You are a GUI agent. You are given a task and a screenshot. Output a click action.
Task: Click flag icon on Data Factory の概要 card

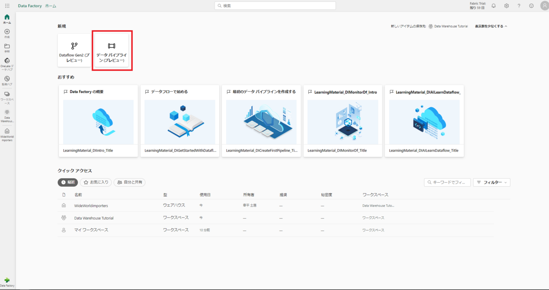(x=65, y=92)
